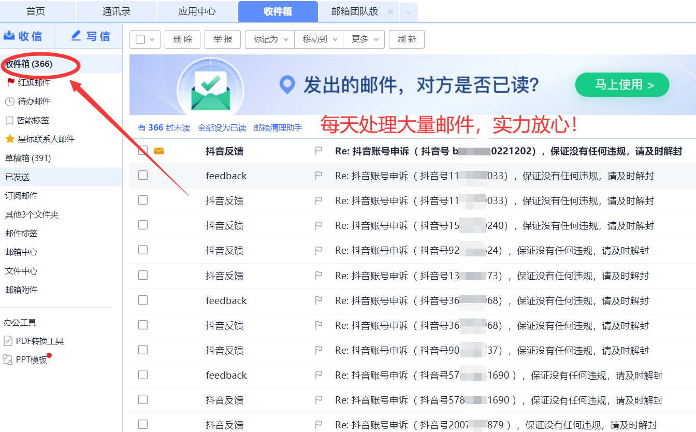
Task: Click the 删除 button
Action: (182, 39)
